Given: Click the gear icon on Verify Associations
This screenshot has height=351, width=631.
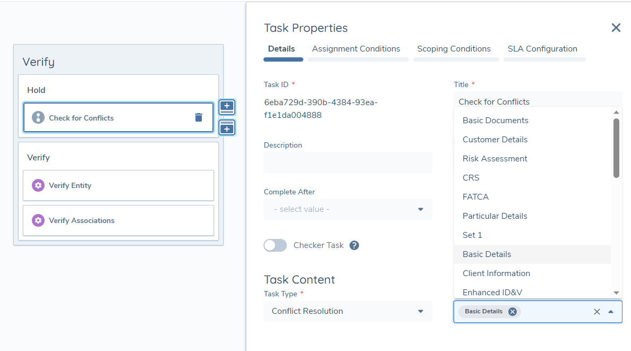Looking at the screenshot, I should 38,220.
